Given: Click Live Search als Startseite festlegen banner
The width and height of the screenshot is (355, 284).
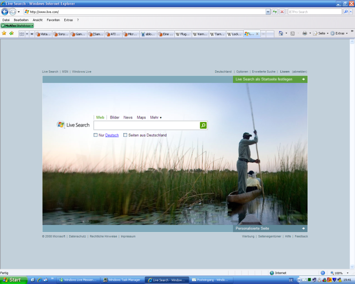Looking at the screenshot, I should click(270, 79).
